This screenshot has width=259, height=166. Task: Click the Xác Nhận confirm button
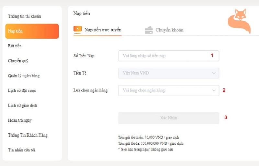coord(169,118)
